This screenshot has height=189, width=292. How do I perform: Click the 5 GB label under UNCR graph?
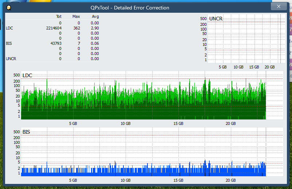[223, 67]
